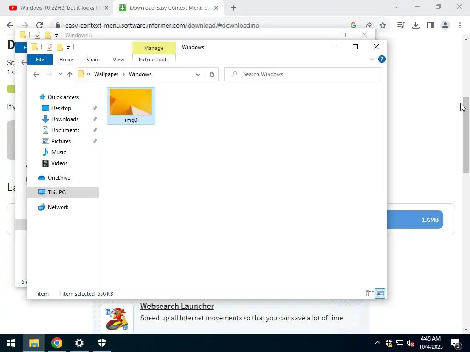This screenshot has height=352, width=470.
Task: Open the Windows Start menu
Action: coord(11,343)
